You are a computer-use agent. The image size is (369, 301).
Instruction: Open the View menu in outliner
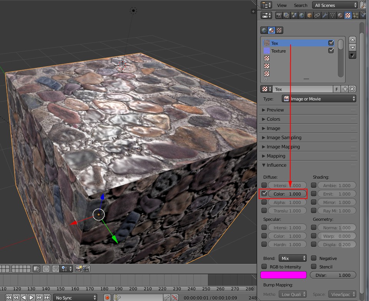point(282,5)
